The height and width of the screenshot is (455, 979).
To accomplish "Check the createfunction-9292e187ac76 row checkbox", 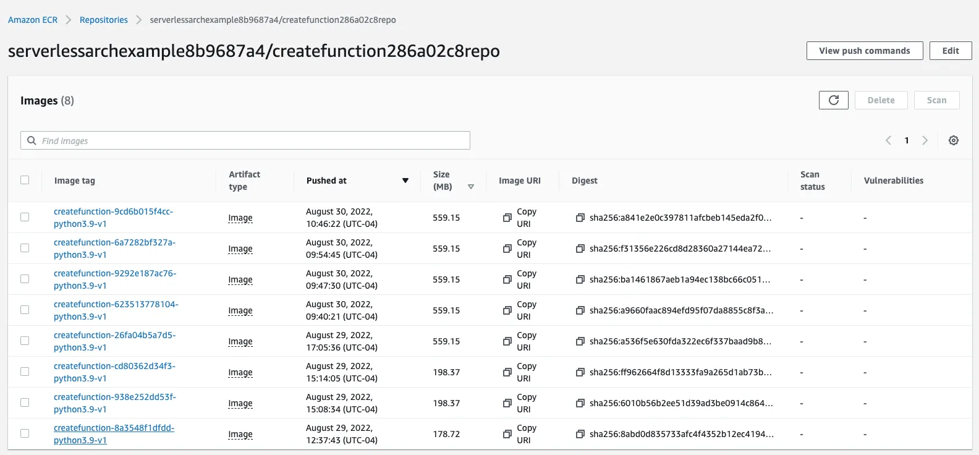I will (25, 279).
